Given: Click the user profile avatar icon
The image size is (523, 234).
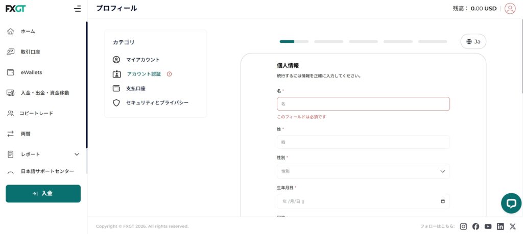Looking at the screenshot, I should coord(510,8).
